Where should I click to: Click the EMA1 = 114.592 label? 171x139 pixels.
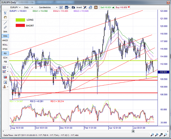(x=40, y=11)
